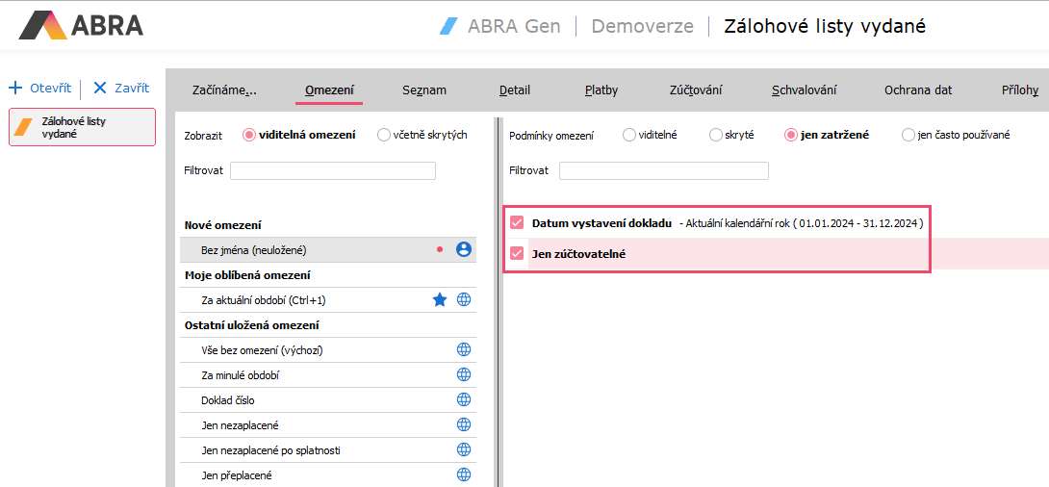
Task: Click globe icon next to Za aktuální období
Action: pyautogui.click(x=464, y=299)
